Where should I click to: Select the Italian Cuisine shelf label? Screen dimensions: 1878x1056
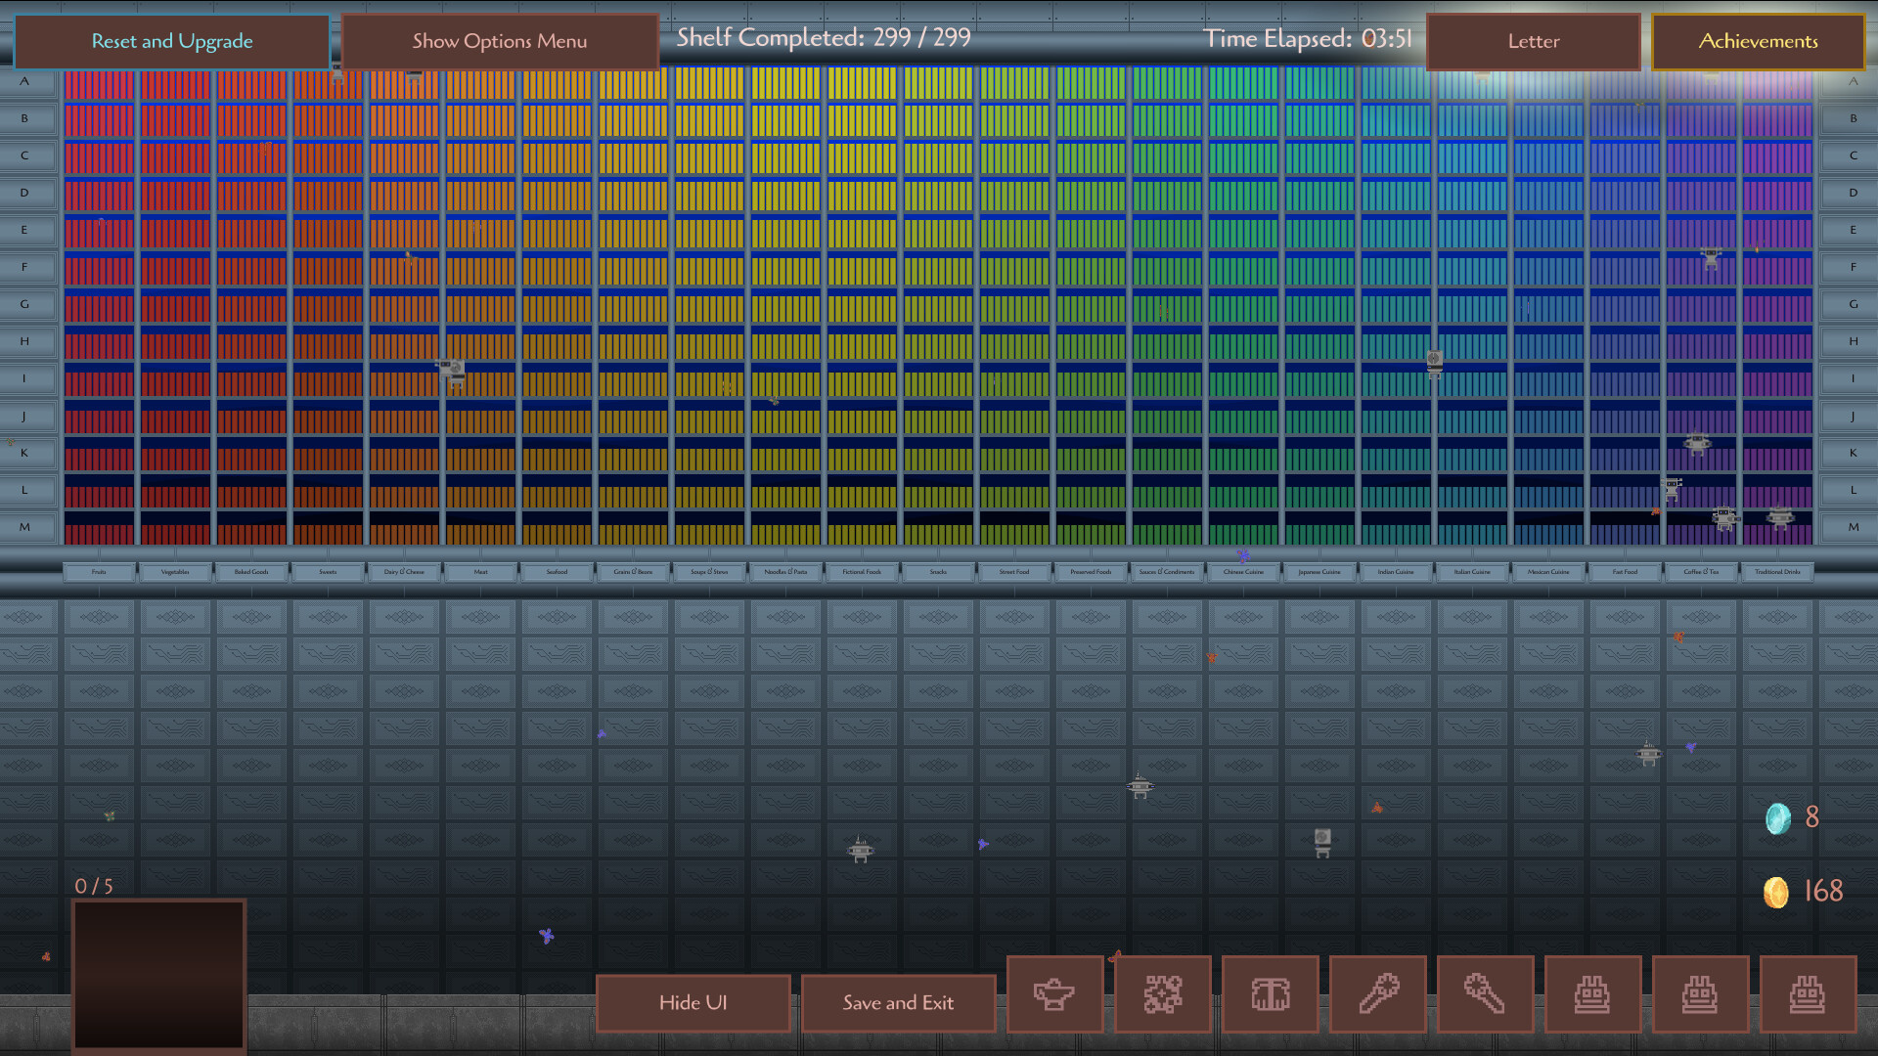coord(1472,572)
